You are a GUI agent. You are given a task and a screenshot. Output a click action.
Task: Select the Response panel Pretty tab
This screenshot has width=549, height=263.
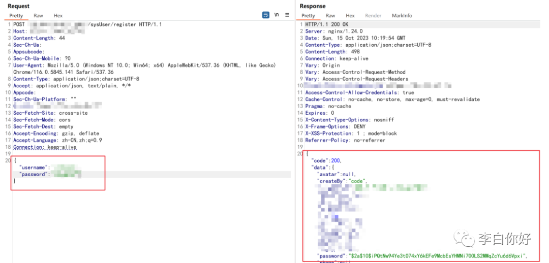pyautogui.click(x=308, y=15)
